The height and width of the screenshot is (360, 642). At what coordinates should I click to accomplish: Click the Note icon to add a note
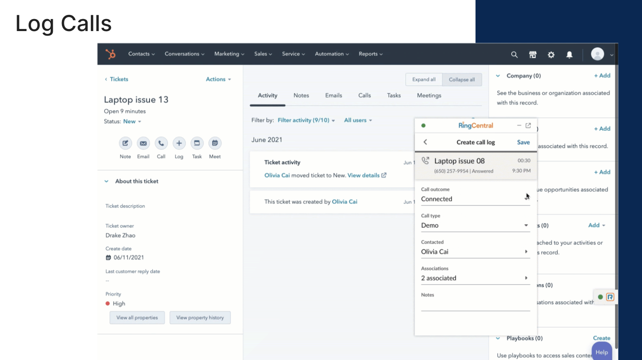(125, 143)
